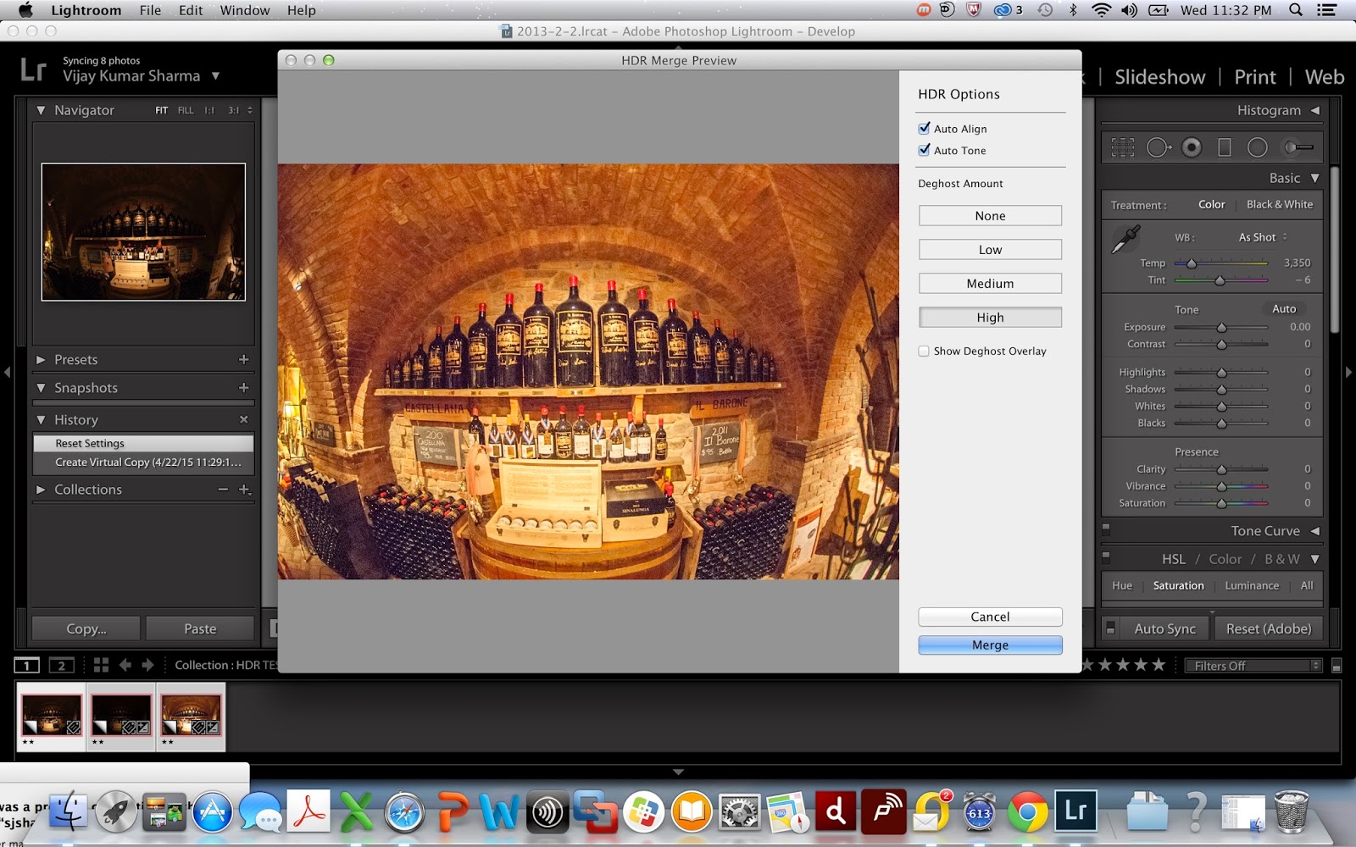Switch to the Slideshow module
The width and height of the screenshot is (1356, 847).
coord(1159,77)
